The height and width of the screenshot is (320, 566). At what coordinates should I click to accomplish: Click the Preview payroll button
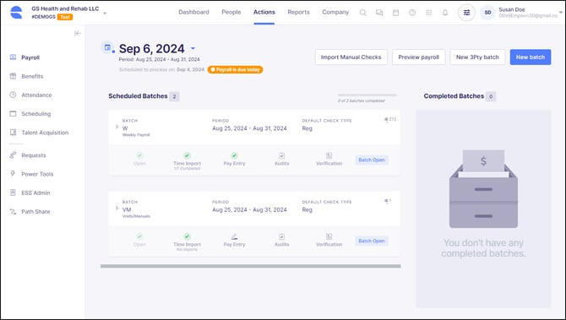click(x=419, y=57)
